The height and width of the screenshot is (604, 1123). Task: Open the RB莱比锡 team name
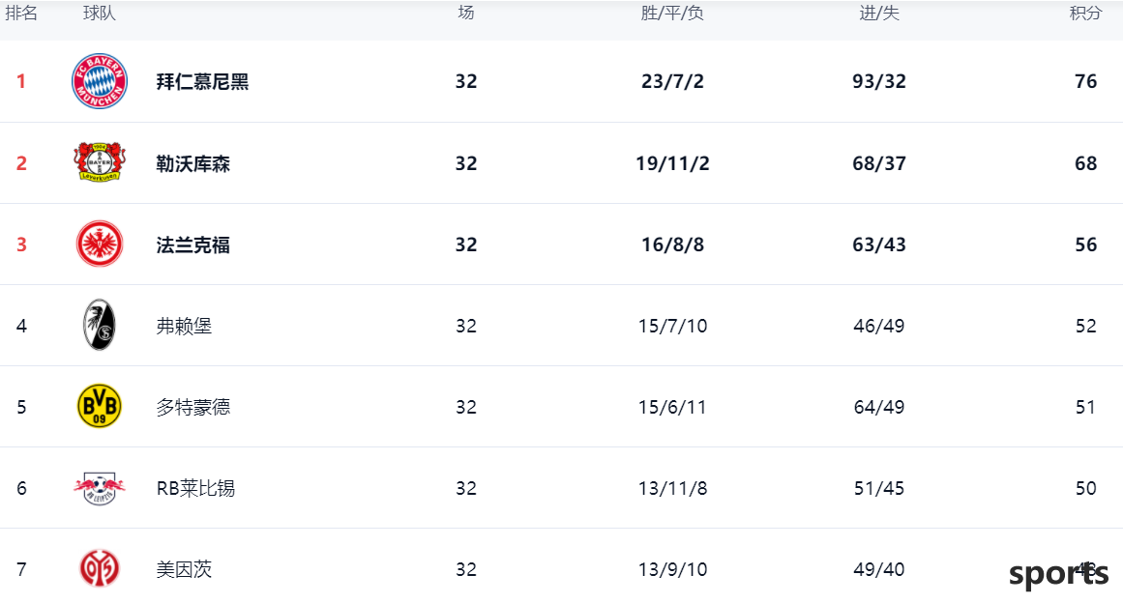tap(195, 489)
